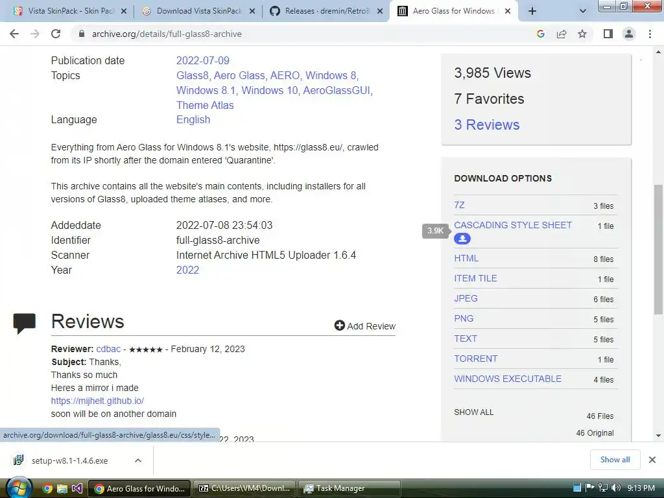Jump to 3 Reviews link

(486, 124)
